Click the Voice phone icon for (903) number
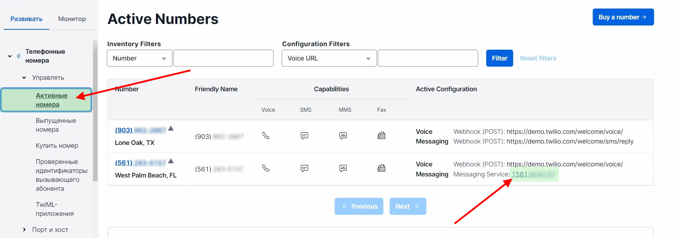The width and height of the screenshot is (679, 238). coord(266,136)
